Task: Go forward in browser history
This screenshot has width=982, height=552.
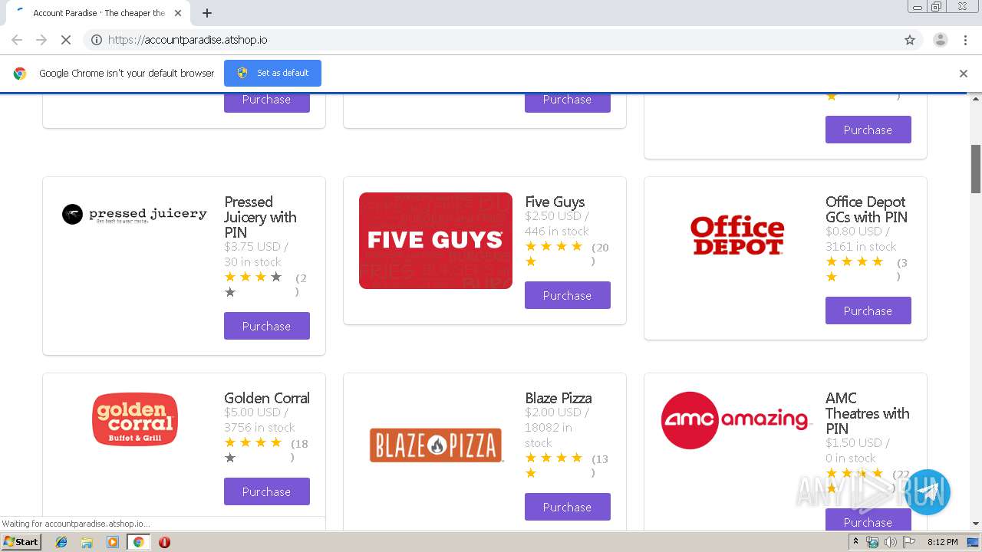Action: (41, 40)
